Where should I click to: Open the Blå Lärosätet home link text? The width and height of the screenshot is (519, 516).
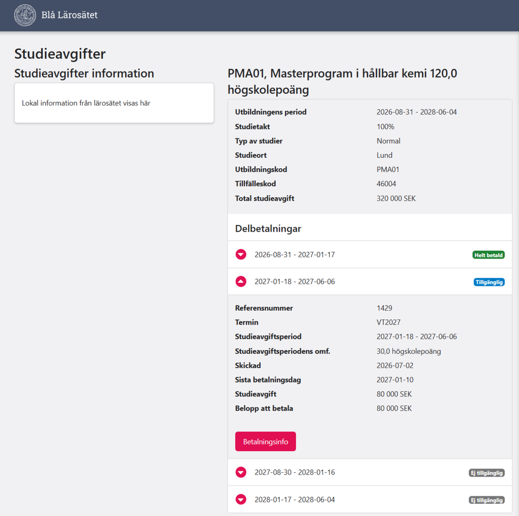pos(69,15)
